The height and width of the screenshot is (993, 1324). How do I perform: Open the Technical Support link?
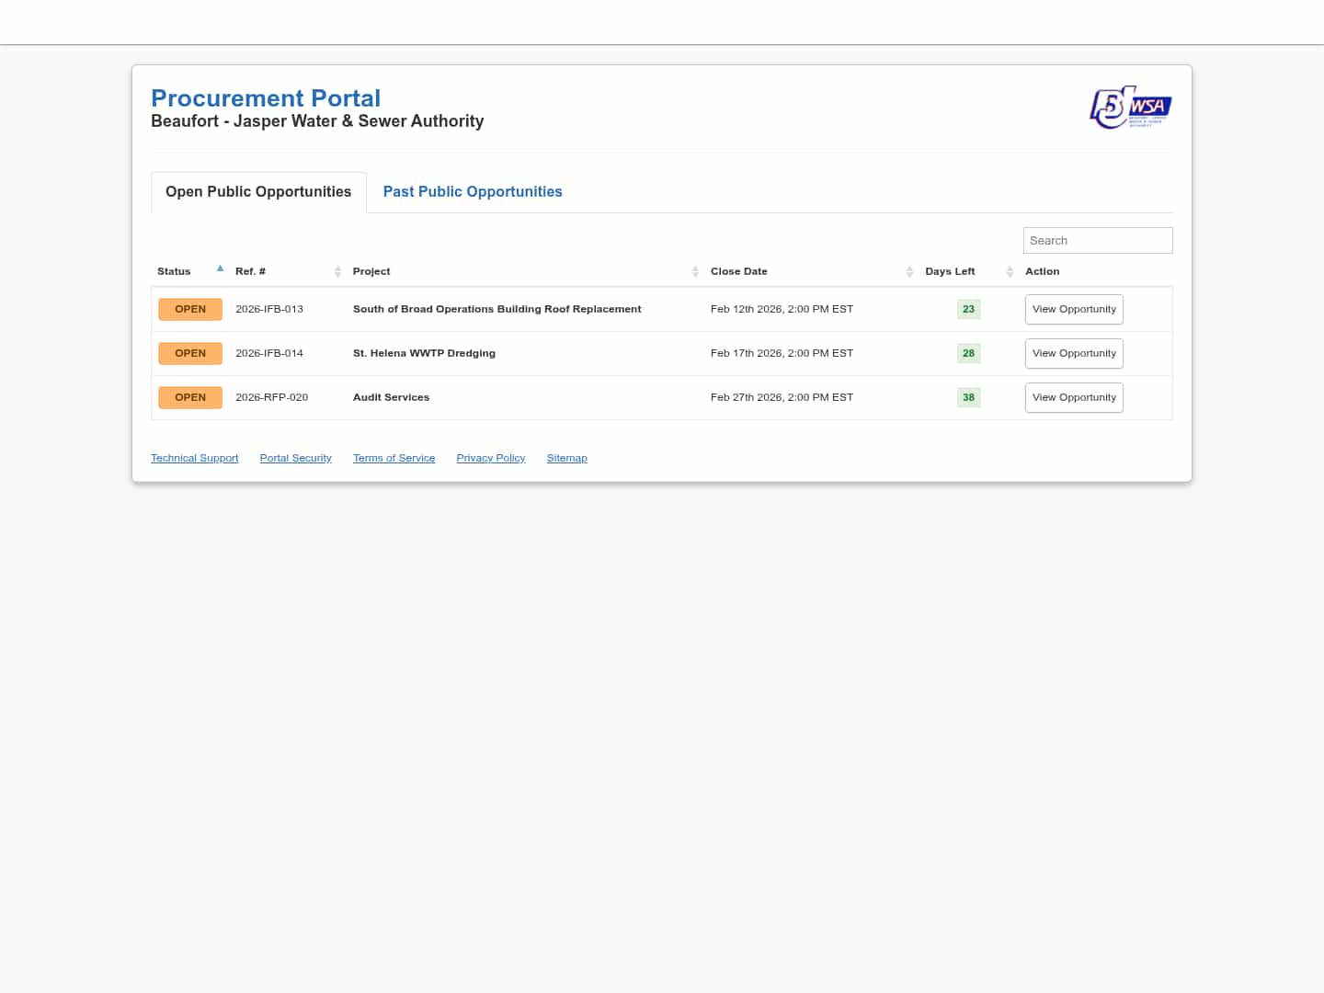[194, 458]
